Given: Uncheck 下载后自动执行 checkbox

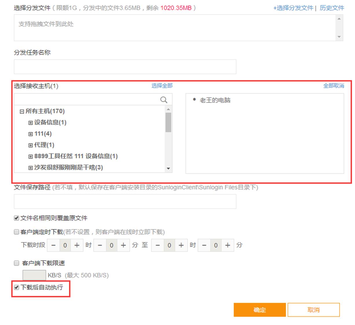Looking at the screenshot, I should tap(17, 287).
